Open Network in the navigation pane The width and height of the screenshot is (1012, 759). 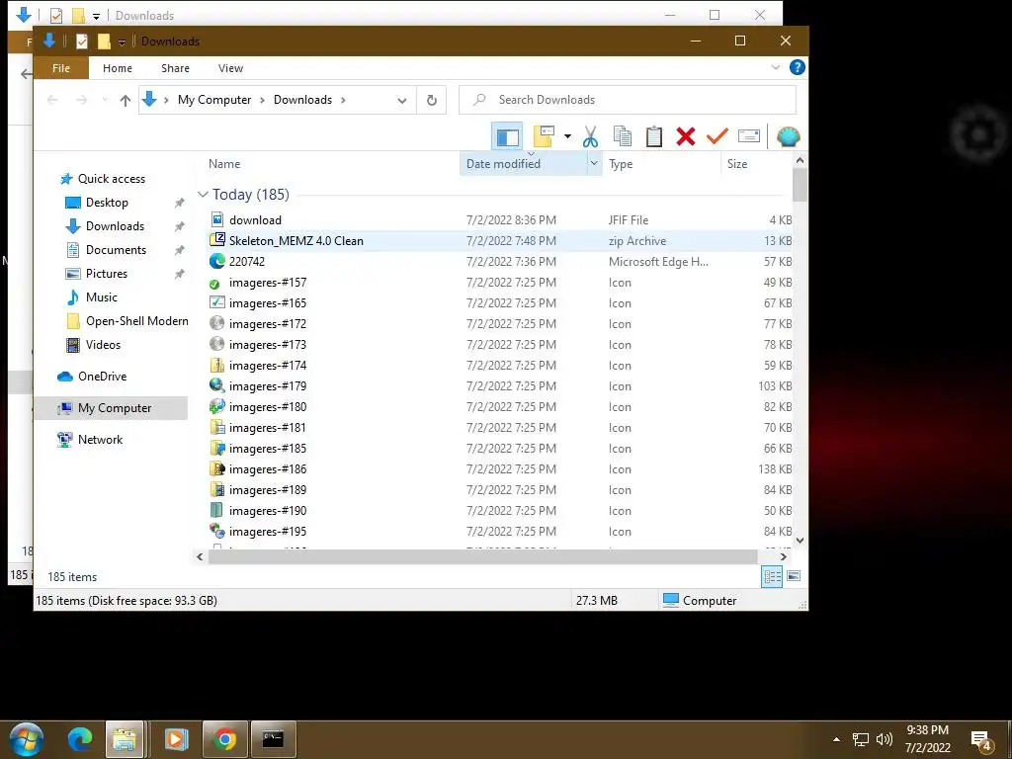coord(100,440)
